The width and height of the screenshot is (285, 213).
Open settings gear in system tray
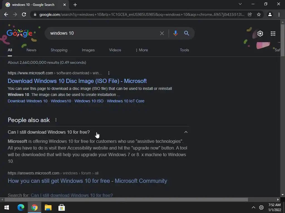(261, 207)
